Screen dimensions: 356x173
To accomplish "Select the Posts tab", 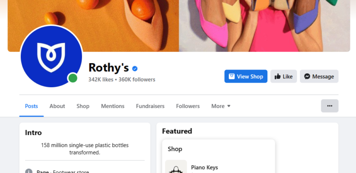I will pyautogui.click(x=32, y=106).
